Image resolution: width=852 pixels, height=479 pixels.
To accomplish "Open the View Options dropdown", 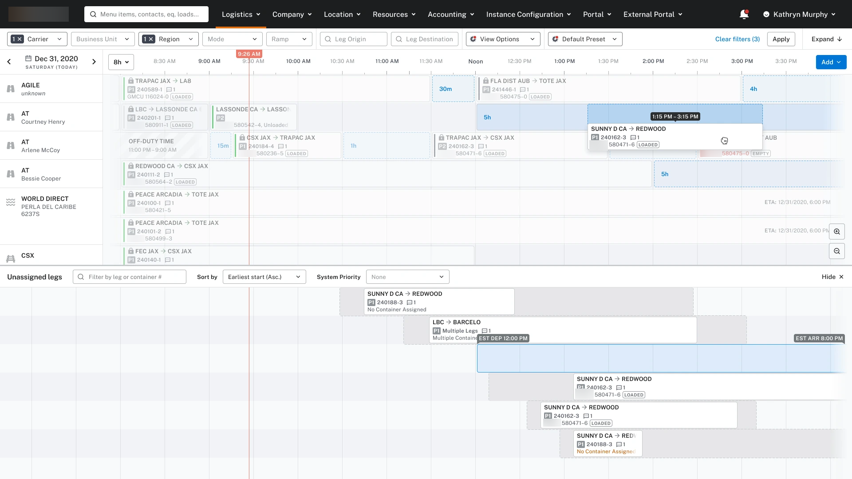I will tap(503, 39).
